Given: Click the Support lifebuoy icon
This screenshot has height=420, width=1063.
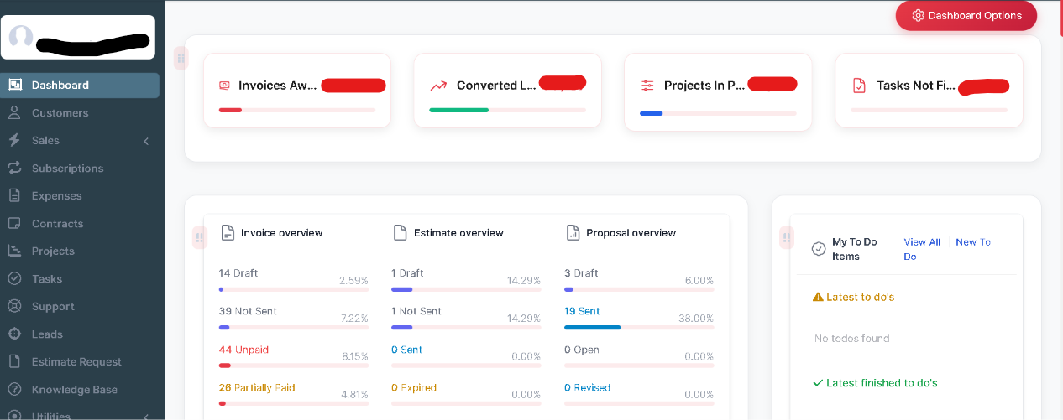Looking at the screenshot, I should pos(14,306).
